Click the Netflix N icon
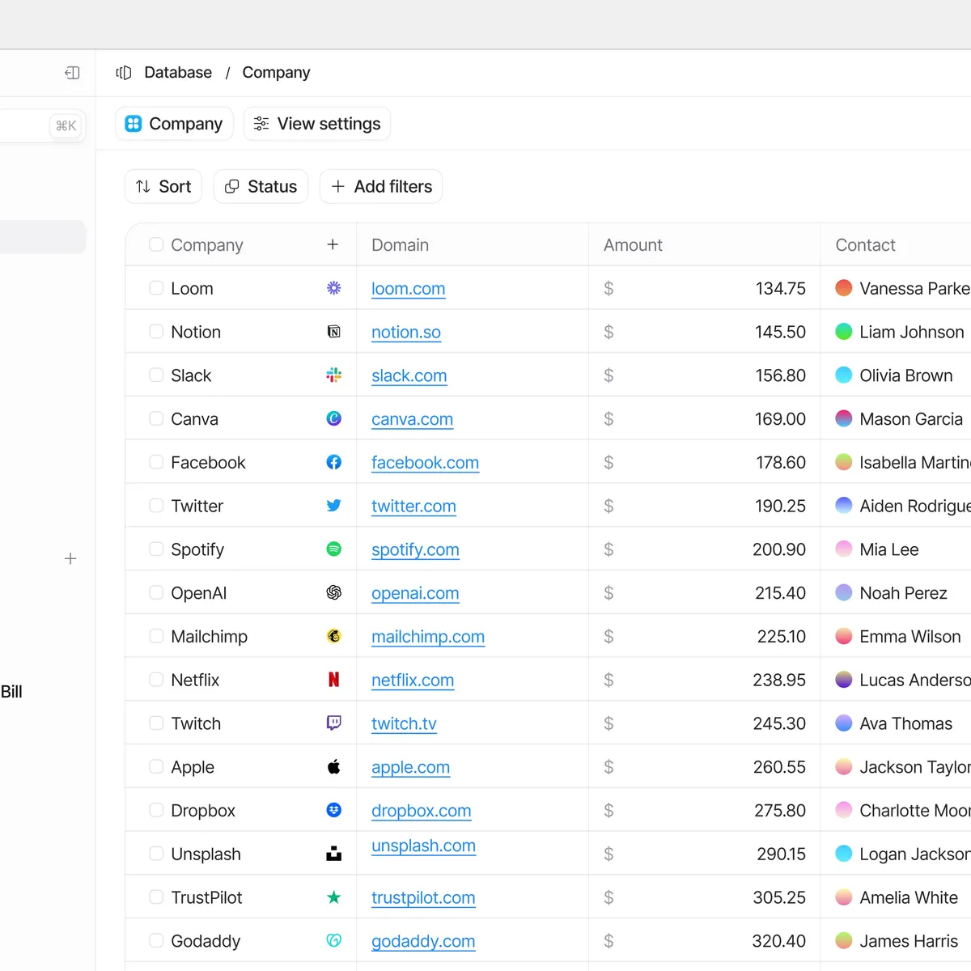Viewport: 971px width, 971px height. (x=333, y=680)
